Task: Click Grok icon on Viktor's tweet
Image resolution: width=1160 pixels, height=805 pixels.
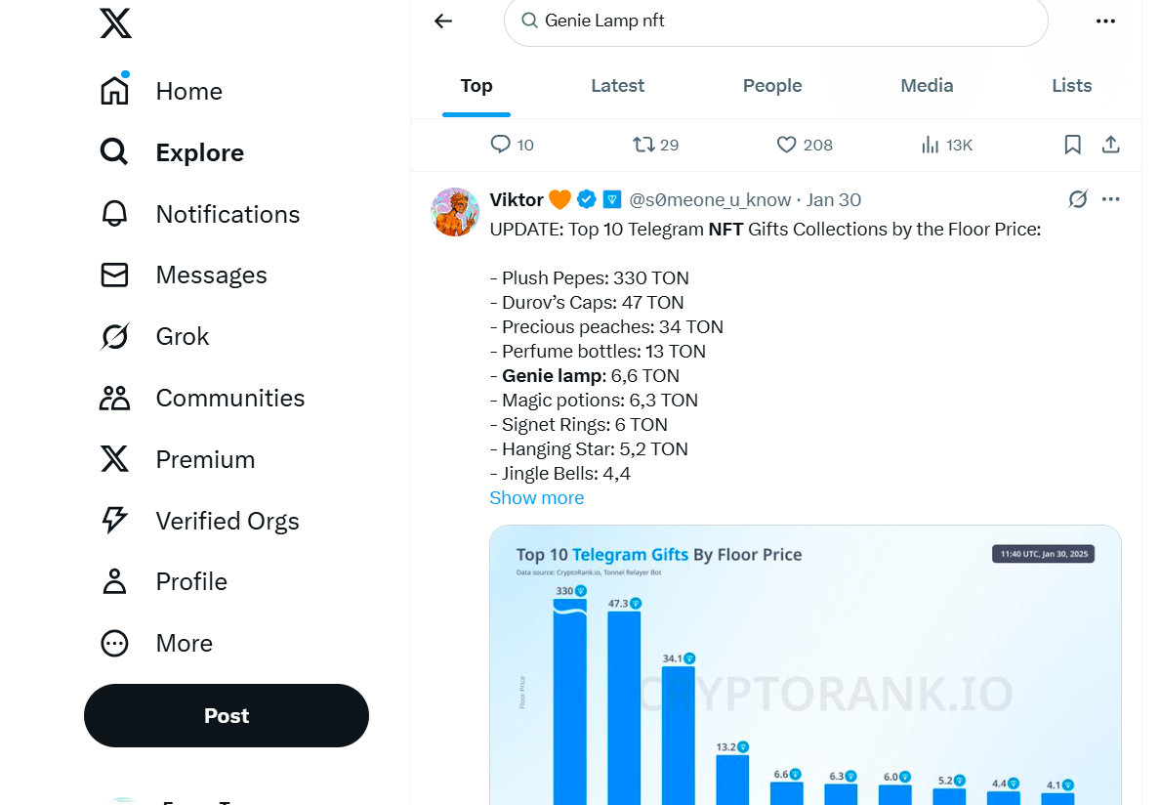Action: coord(1078,199)
